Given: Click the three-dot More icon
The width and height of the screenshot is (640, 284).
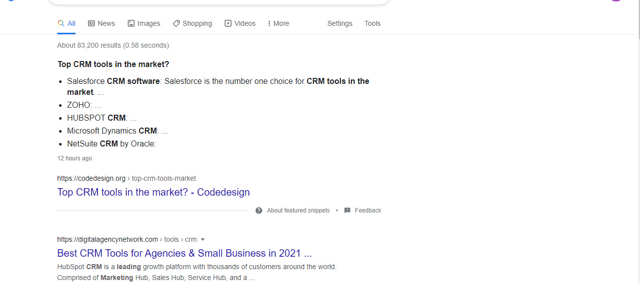Looking at the screenshot, I should [x=269, y=23].
